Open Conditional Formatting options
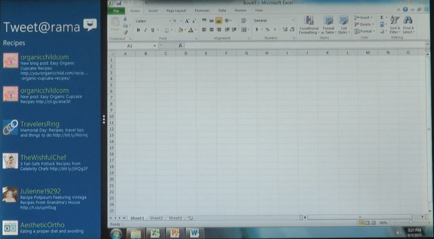This screenshot has width=434, height=239. pyautogui.click(x=309, y=26)
